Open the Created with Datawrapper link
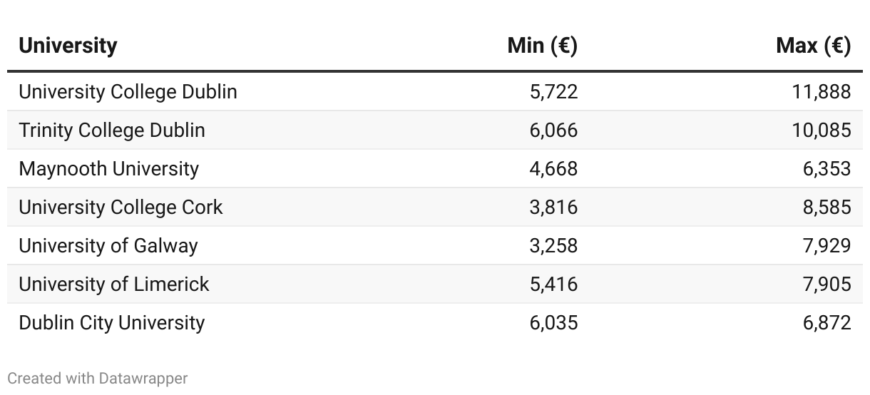Screen dimensions: 870x395 (x=98, y=379)
